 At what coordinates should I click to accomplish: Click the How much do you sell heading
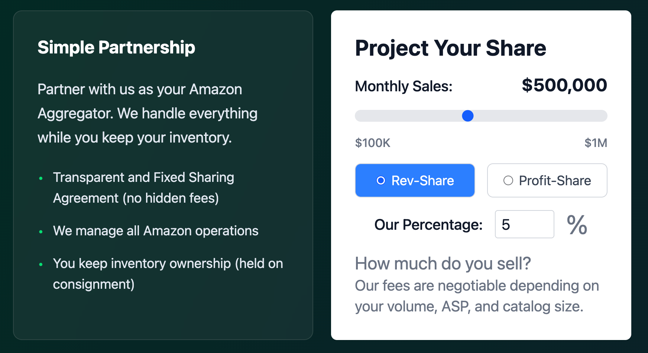point(443,264)
